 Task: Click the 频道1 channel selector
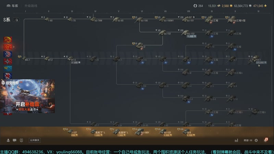click(248, 140)
